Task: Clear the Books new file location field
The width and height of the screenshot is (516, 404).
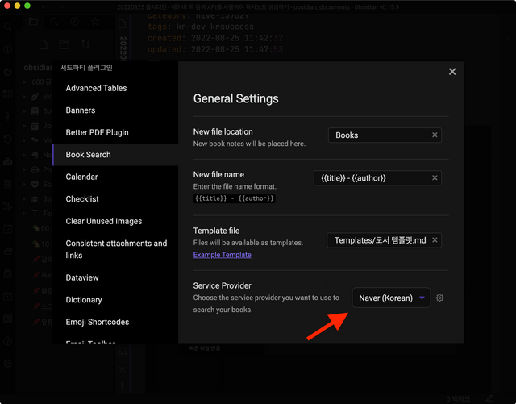Action: coord(435,135)
